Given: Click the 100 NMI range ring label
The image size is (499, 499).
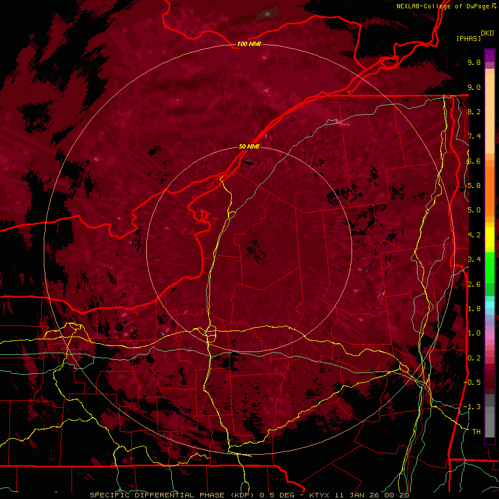Looking at the screenshot, I should click(249, 44).
